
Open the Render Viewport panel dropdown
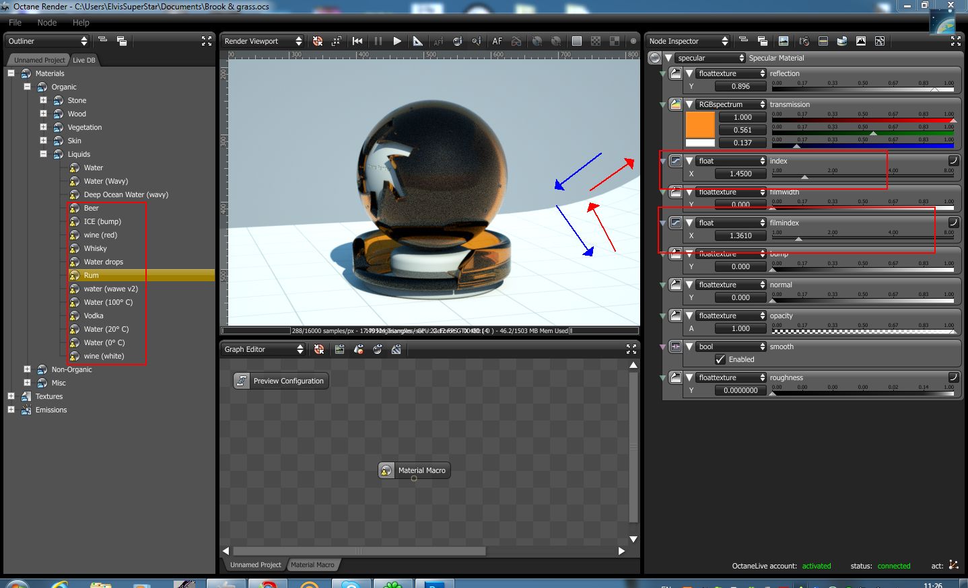click(x=263, y=41)
